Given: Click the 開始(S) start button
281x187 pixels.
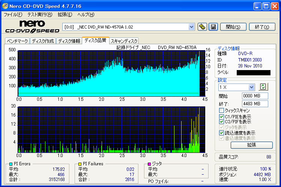Looking at the screenshot, I should pyautogui.click(x=233, y=27).
